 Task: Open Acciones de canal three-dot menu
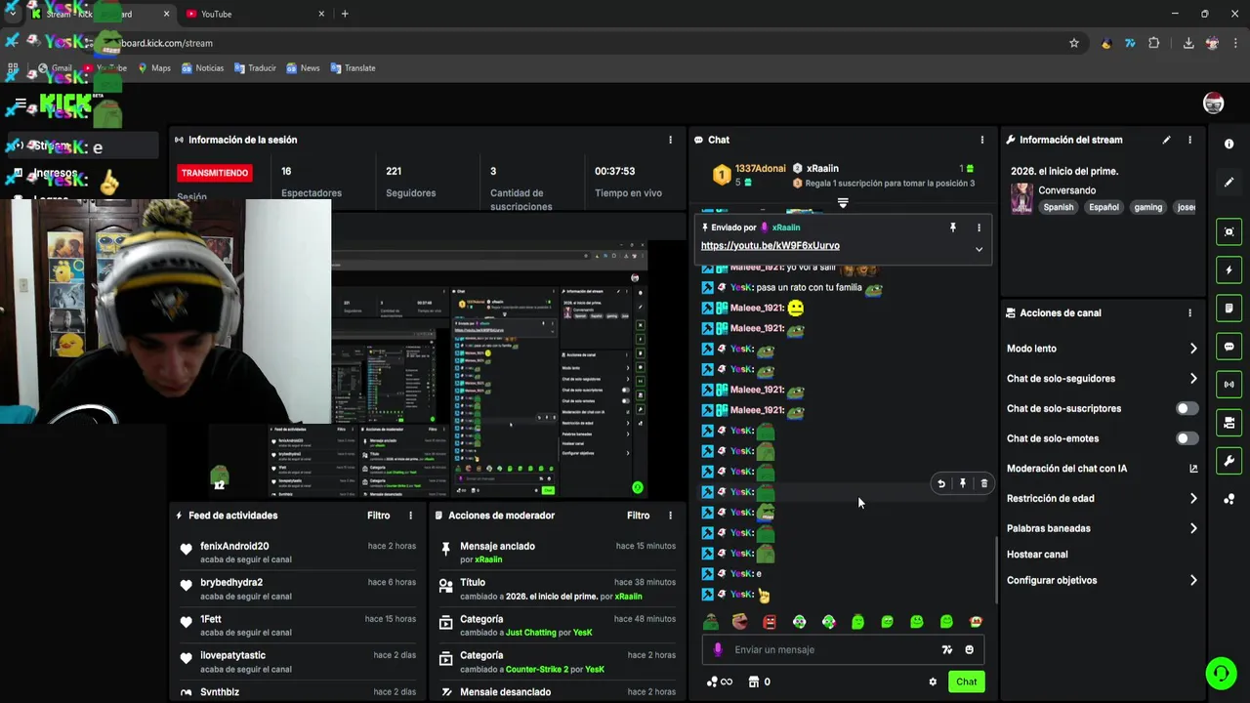(1189, 313)
